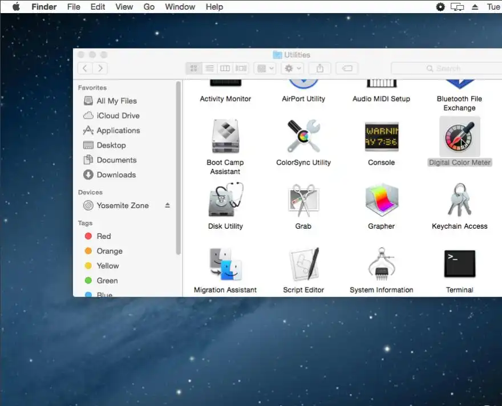Select Documents in sidebar

tap(110, 160)
